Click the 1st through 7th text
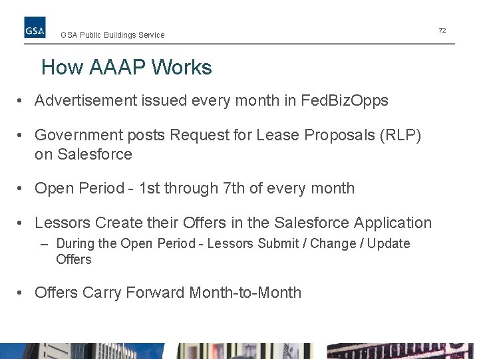This screenshot has height=359, width=479. [192, 188]
